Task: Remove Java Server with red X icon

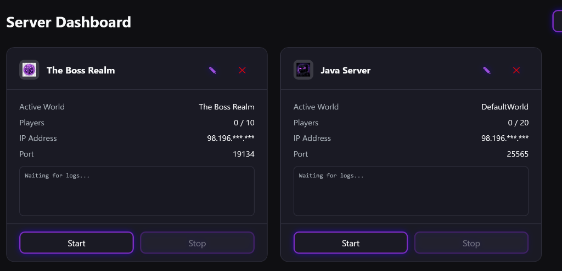Action: click(x=516, y=70)
